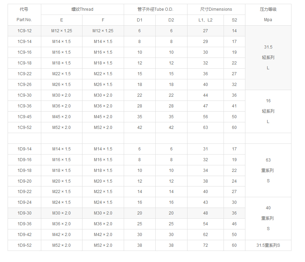Select the L1、L2 sub-header
The width and height of the screenshot is (305, 262).
(205, 20)
